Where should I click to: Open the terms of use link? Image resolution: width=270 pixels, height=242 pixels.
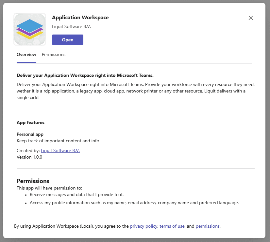(x=172, y=226)
